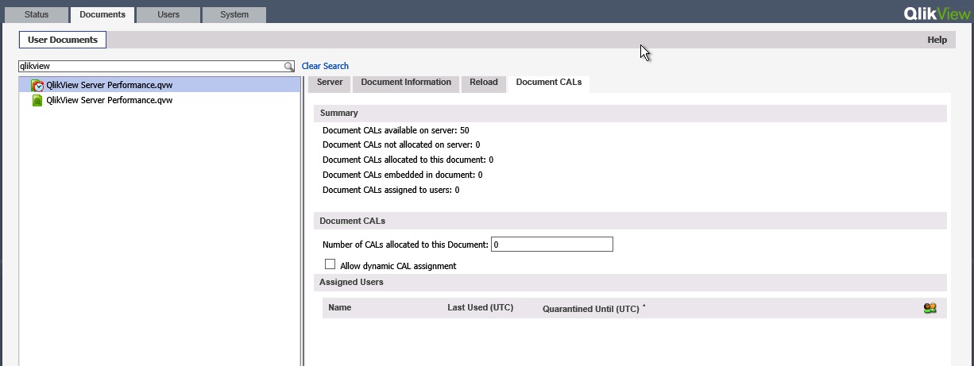Click the green document icon in second row

point(37,101)
